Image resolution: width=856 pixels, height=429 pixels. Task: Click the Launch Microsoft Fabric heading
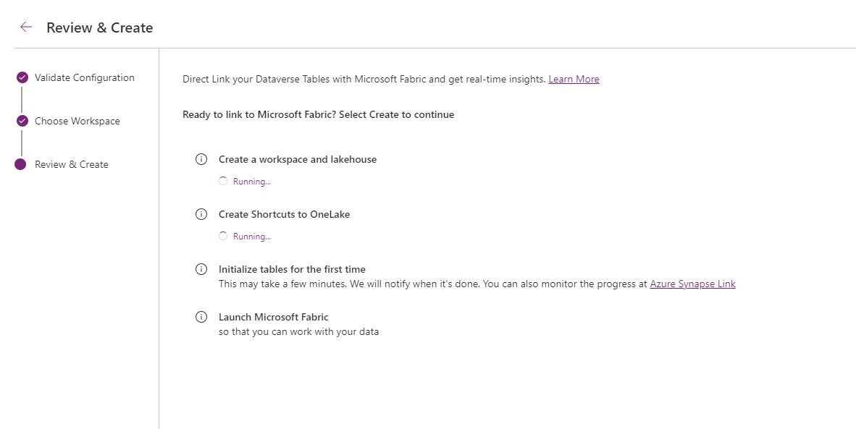(274, 317)
